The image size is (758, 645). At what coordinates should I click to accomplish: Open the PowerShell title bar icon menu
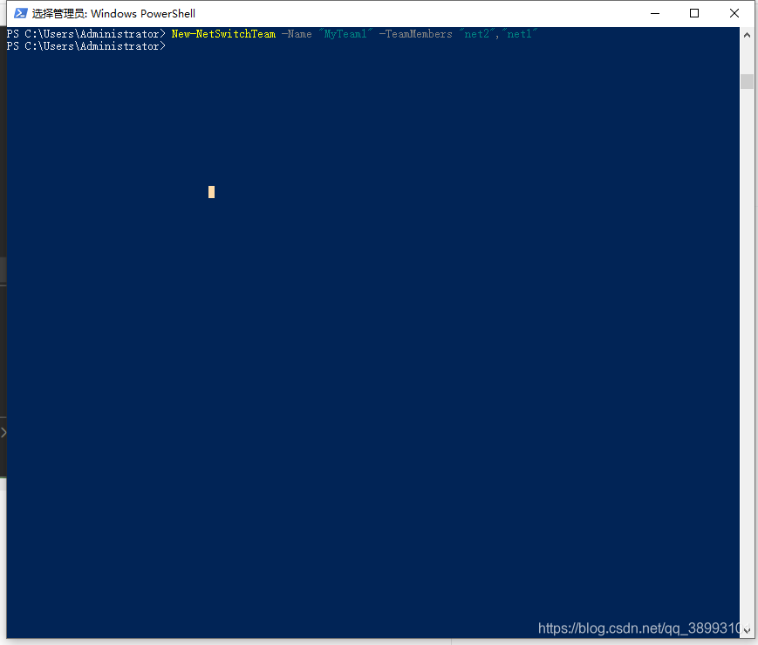pos(20,13)
